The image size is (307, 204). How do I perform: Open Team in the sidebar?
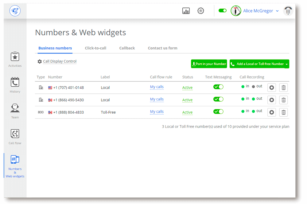point(15,111)
